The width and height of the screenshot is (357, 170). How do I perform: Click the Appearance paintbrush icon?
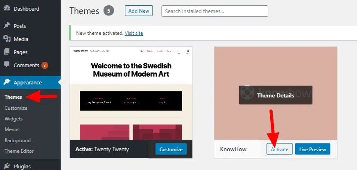pyautogui.click(x=7, y=82)
